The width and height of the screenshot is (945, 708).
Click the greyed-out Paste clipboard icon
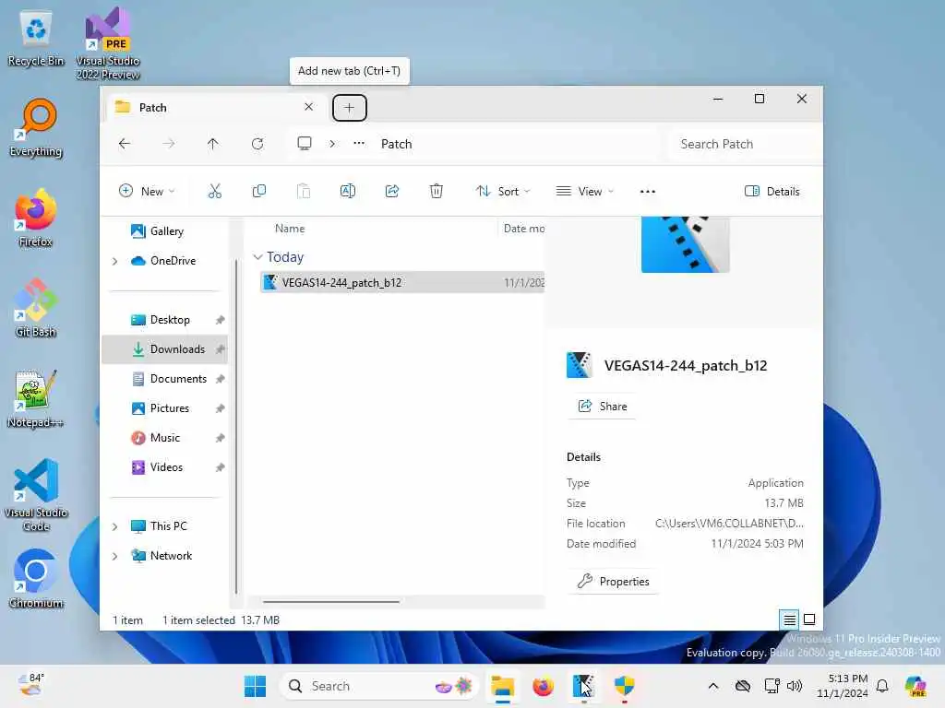click(x=304, y=192)
